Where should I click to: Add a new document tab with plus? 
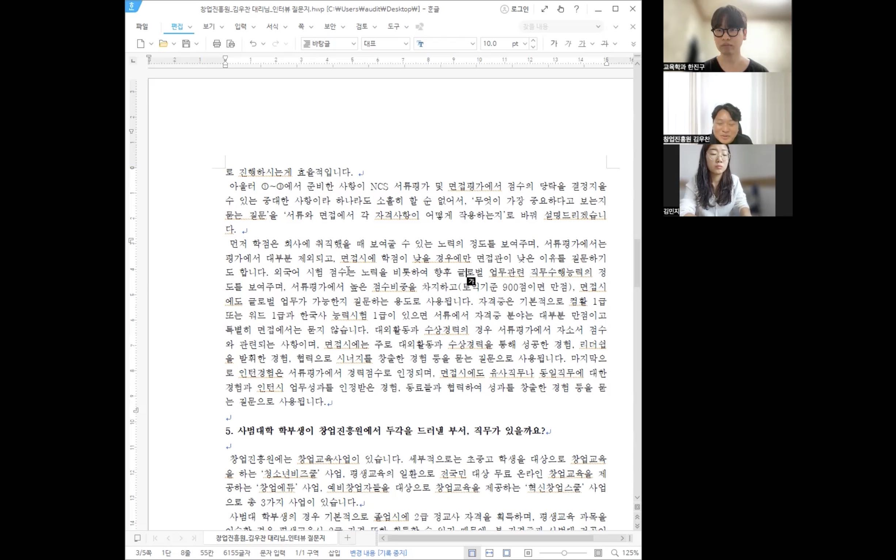tap(347, 538)
